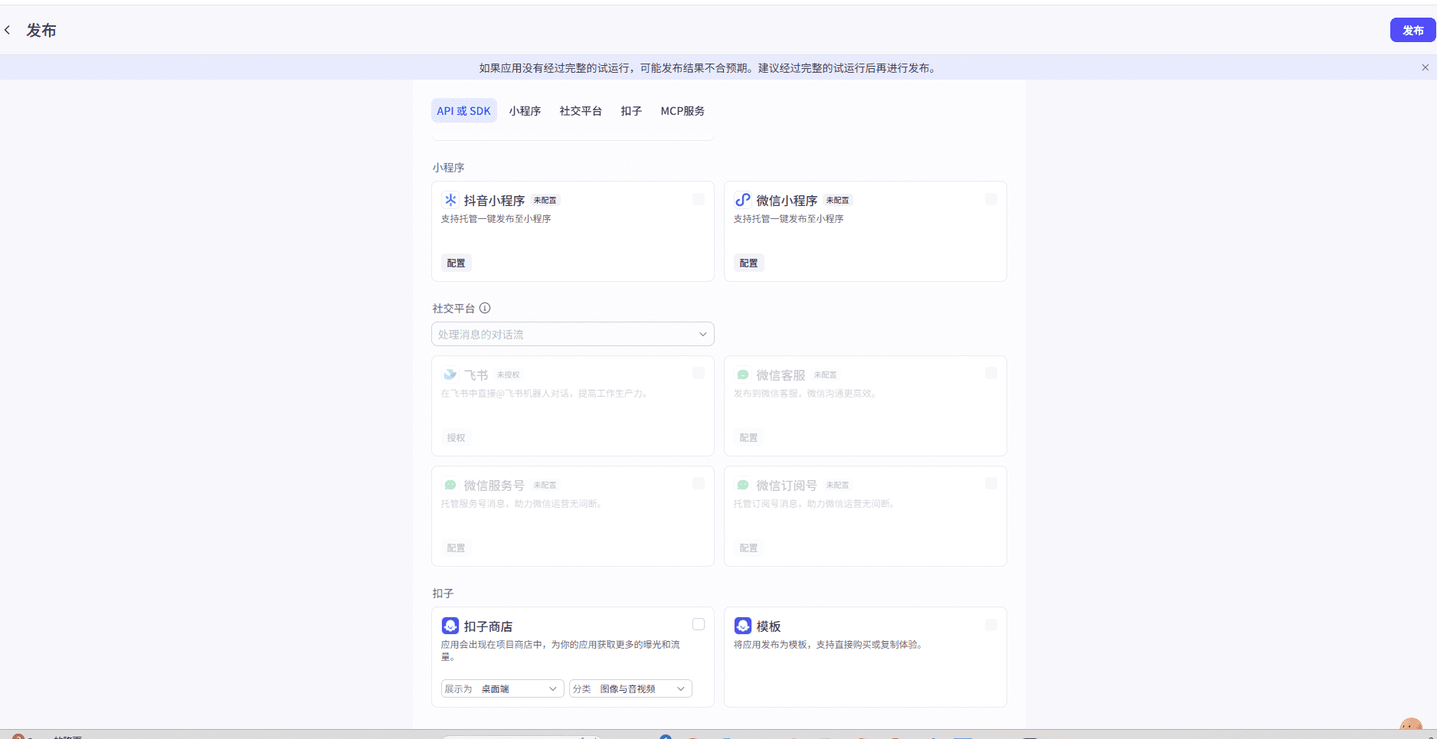The image size is (1437, 739).
Task: Expand the 分类 图像与音视频 dropdown
Action: 630,688
